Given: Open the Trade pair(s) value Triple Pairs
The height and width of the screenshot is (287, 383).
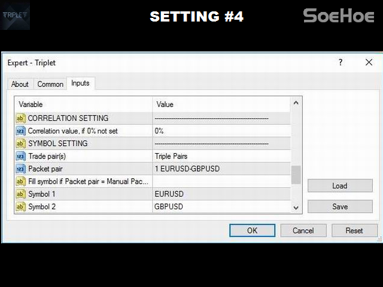Looking at the screenshot, I should 221,156.
